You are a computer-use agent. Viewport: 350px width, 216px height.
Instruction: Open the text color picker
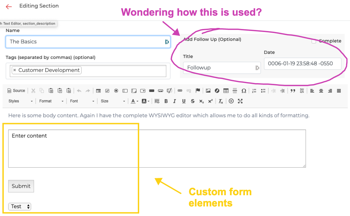134,101
